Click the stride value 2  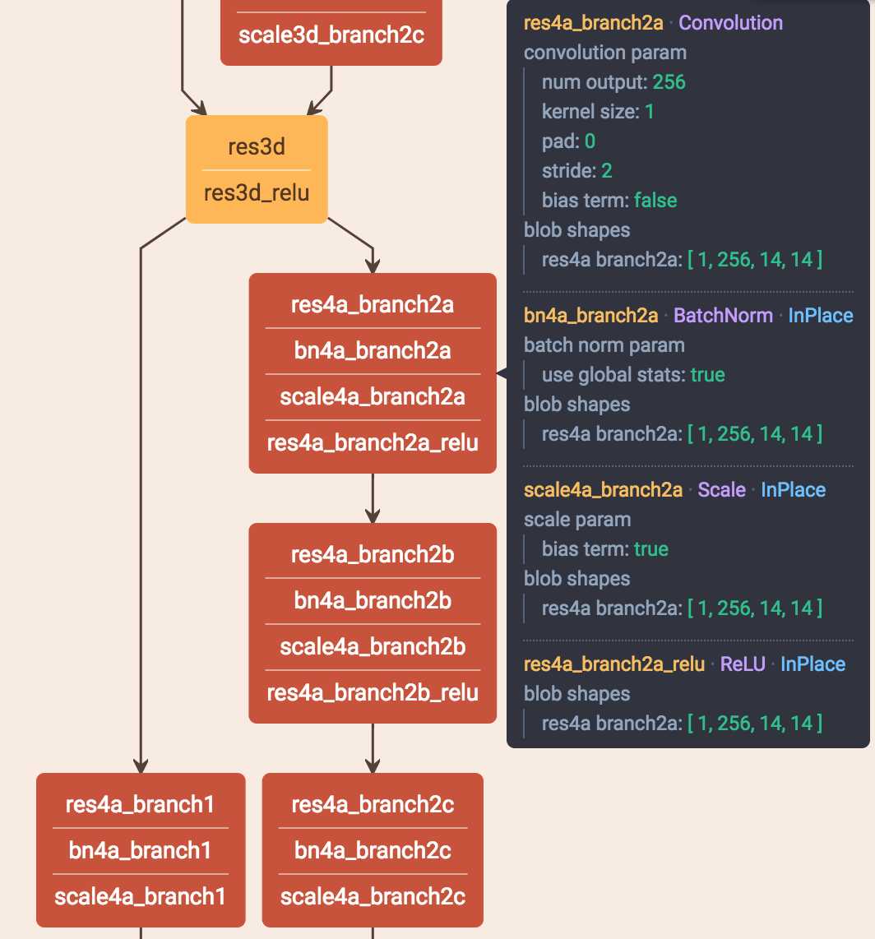tap(606, 171)
